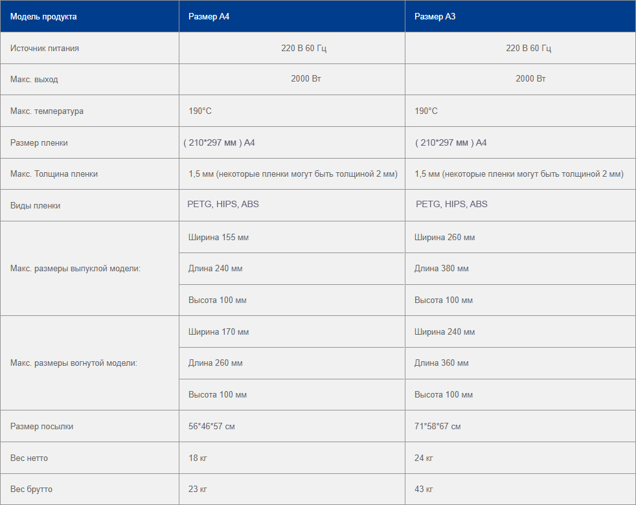Screen dimensions: 636x505
Task: Click the "Модель продукта" header cell
Action: (43, 17)
